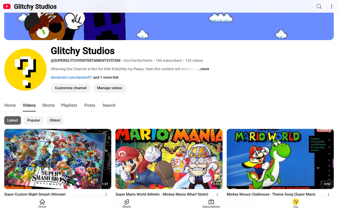Click the 'Glitchy Studios' channel name heading
This screenshot has width=338, height=211.
(x=83, y=51)
